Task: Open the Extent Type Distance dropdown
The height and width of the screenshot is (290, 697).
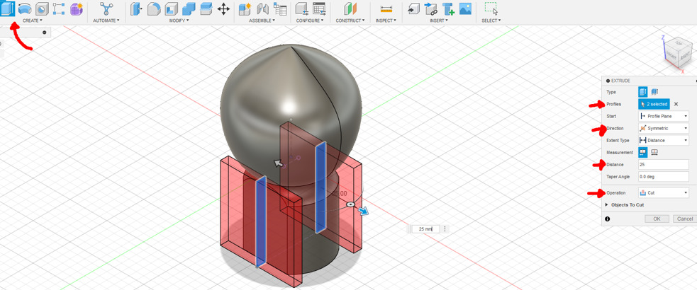Action: click(664, 141)
